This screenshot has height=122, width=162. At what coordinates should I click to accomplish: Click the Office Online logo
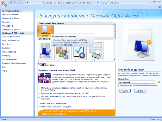coord(47,65)
